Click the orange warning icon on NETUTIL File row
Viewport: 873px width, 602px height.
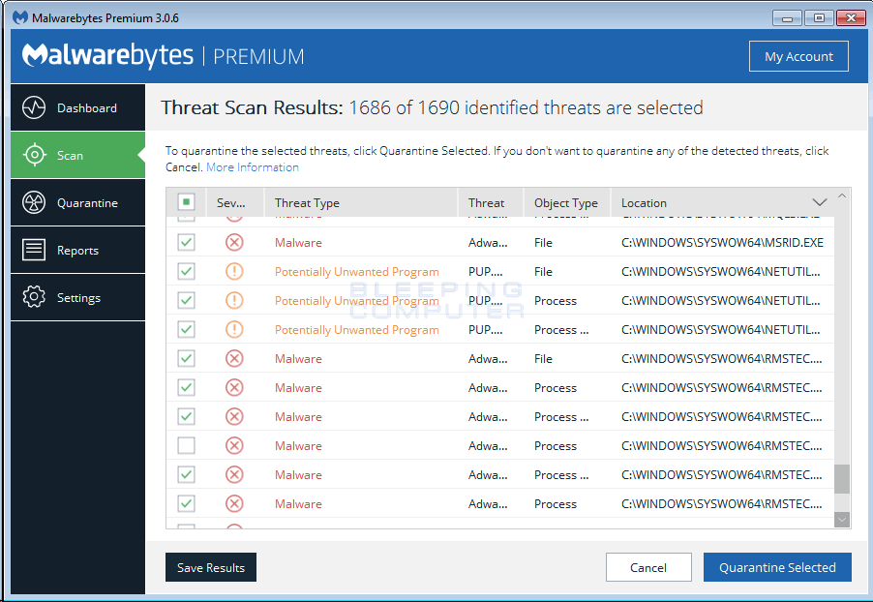[x=234, y=271]
